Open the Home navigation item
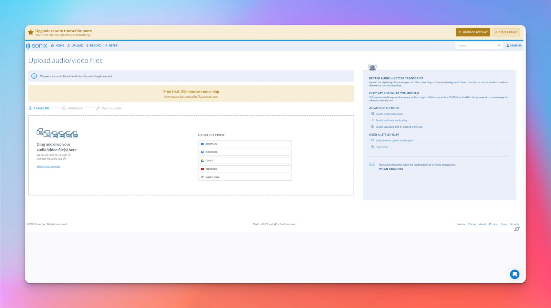This screenshot has width=551, height=308. click(58, 45)
